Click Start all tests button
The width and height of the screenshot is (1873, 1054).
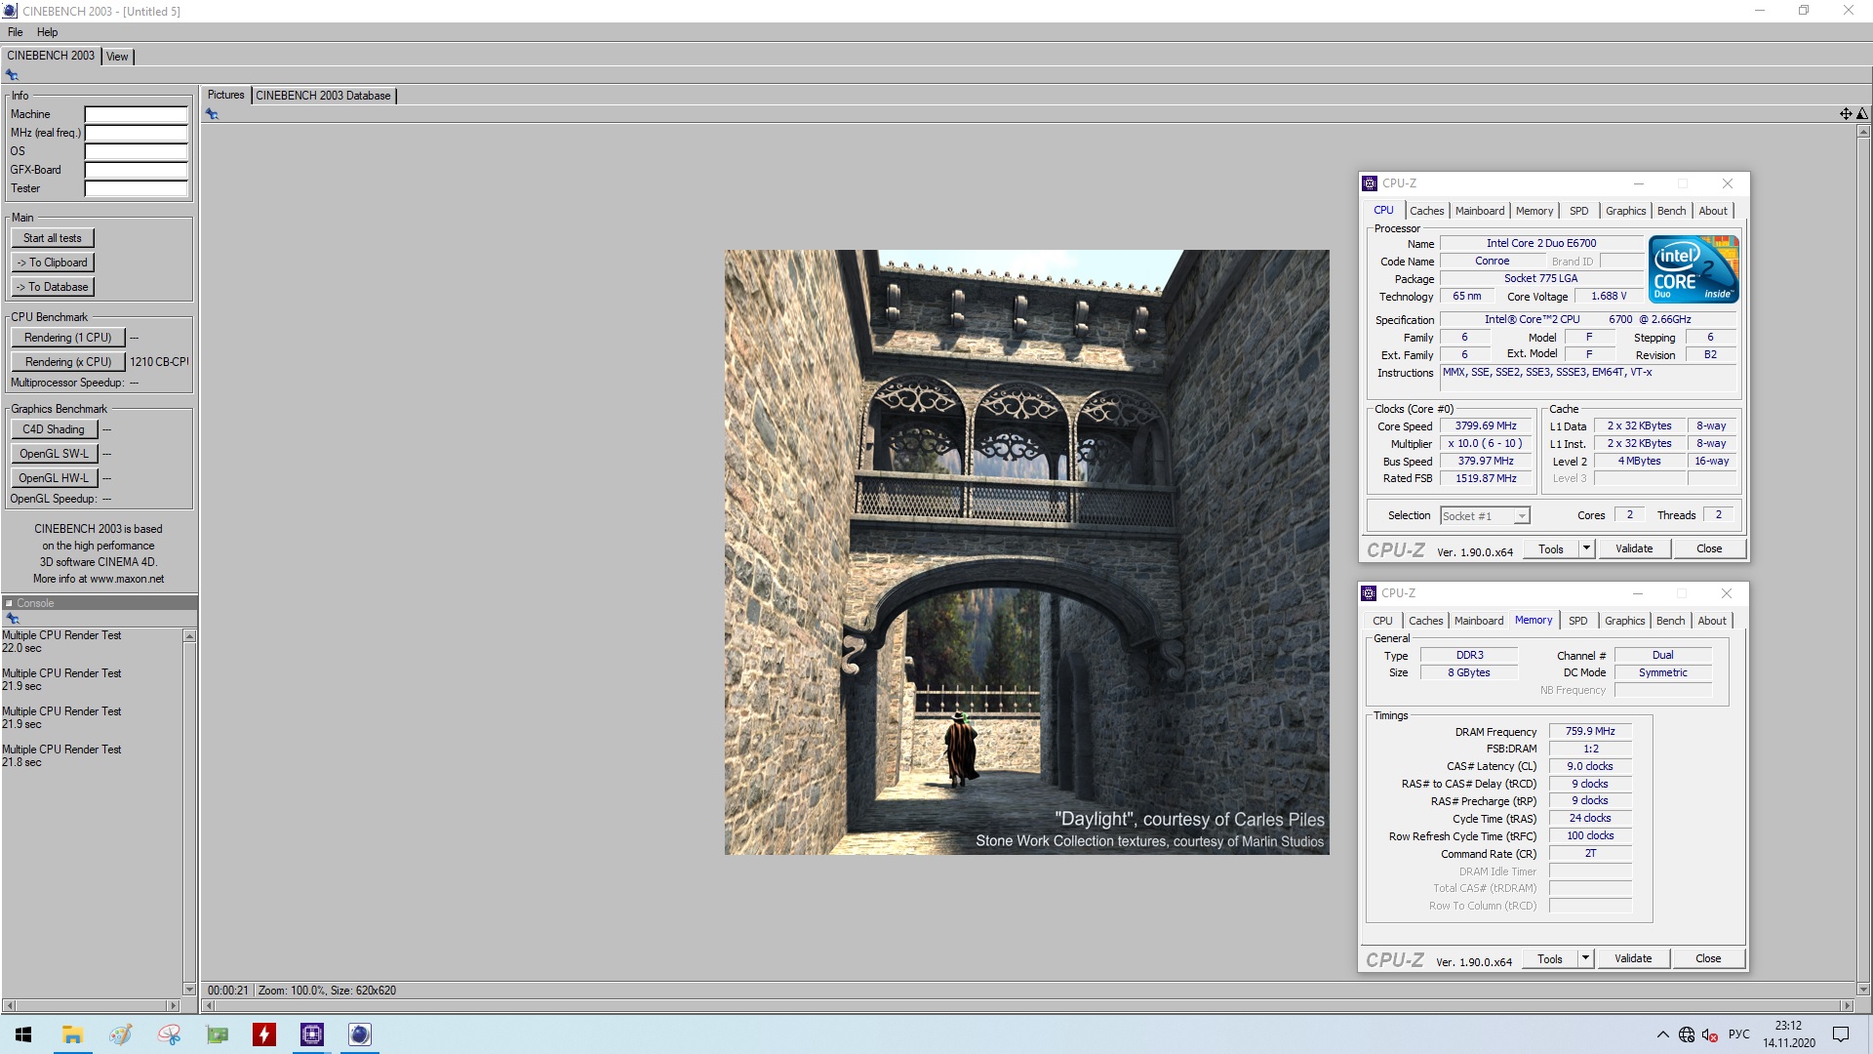pyautogui.click(x=53, y=238)
